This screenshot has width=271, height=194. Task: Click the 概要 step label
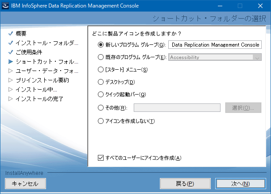click(x=21, y=33)
